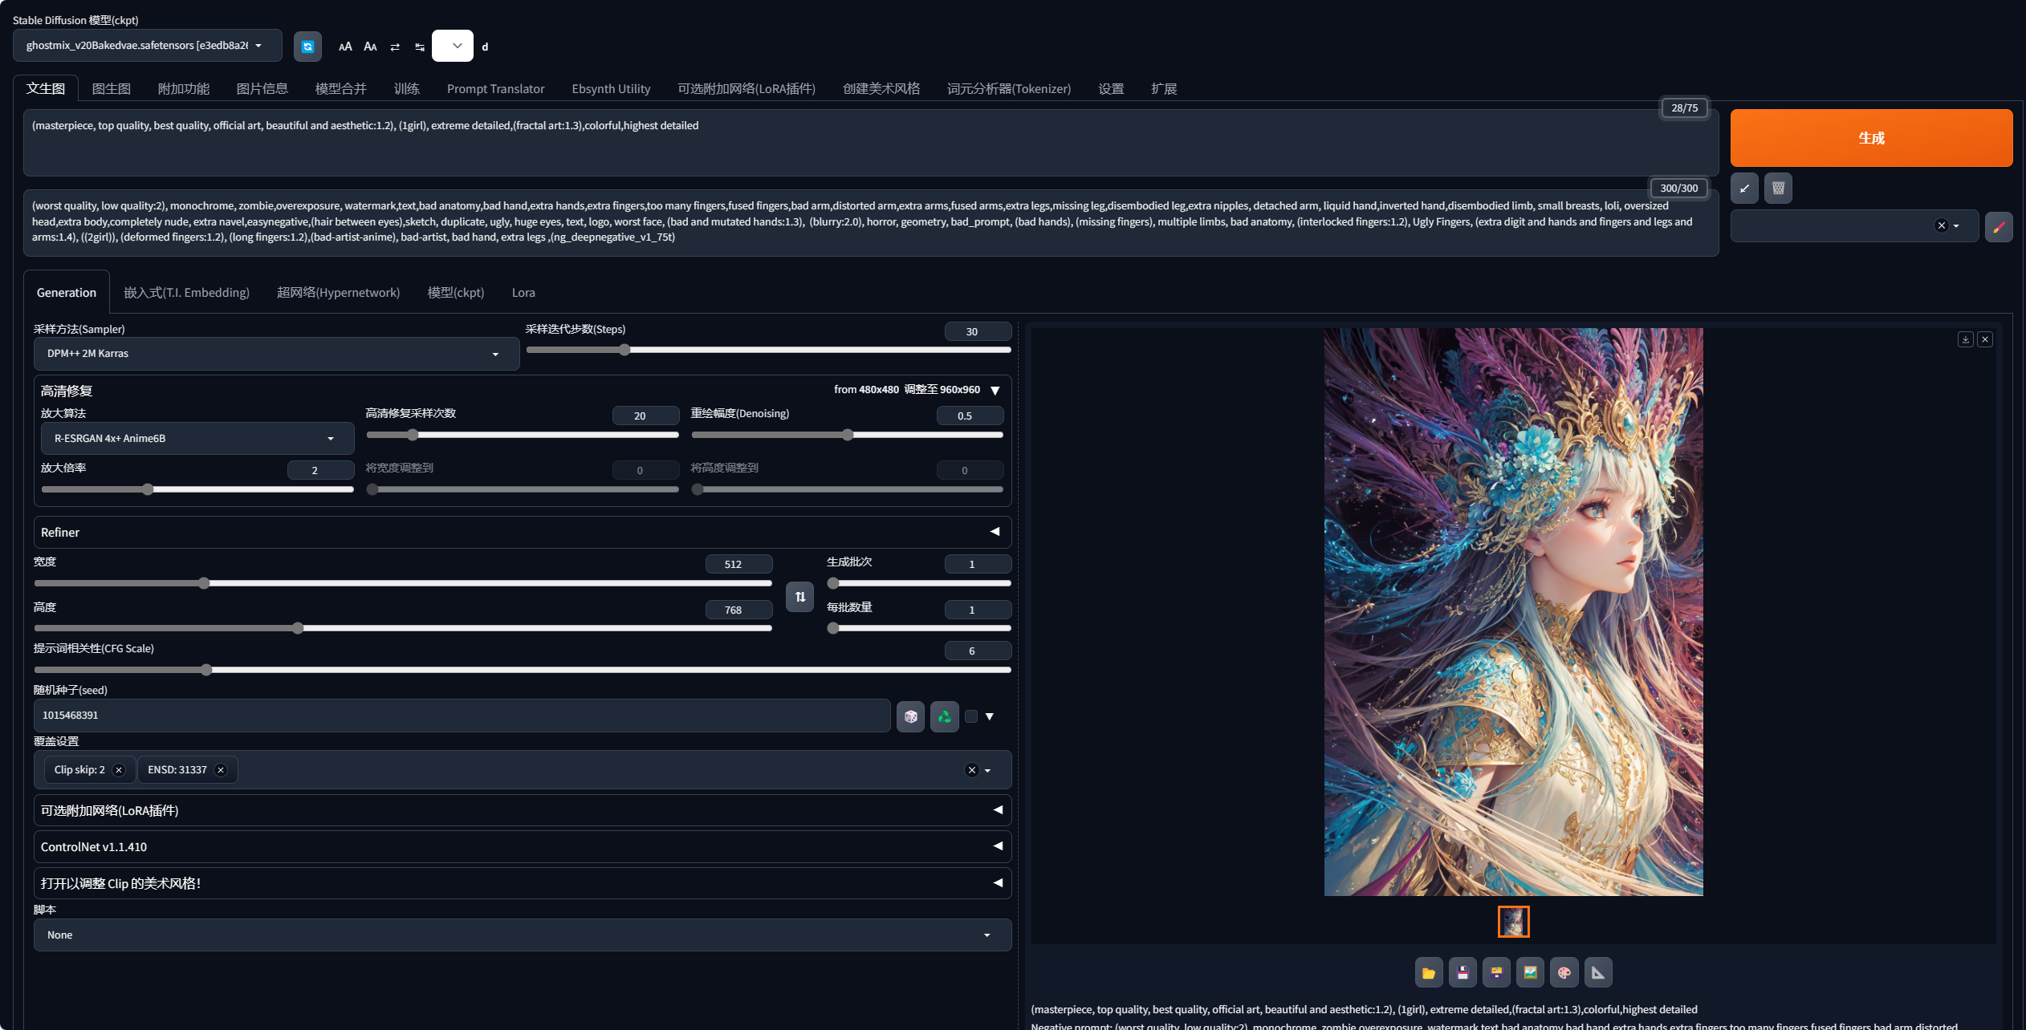Click the dice random seed button
The width and height of the screenshot is (2026, 1030).
(910, 716)
